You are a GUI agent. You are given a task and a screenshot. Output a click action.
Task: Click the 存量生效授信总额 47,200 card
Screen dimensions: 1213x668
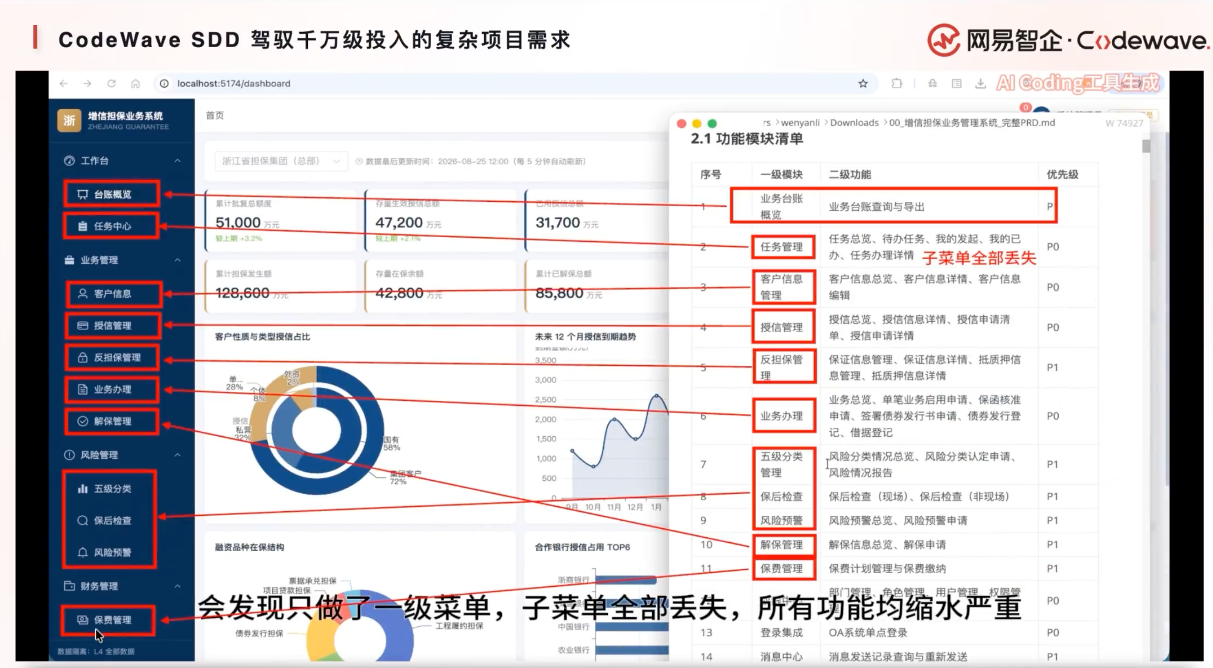click(x=440, y=221)
